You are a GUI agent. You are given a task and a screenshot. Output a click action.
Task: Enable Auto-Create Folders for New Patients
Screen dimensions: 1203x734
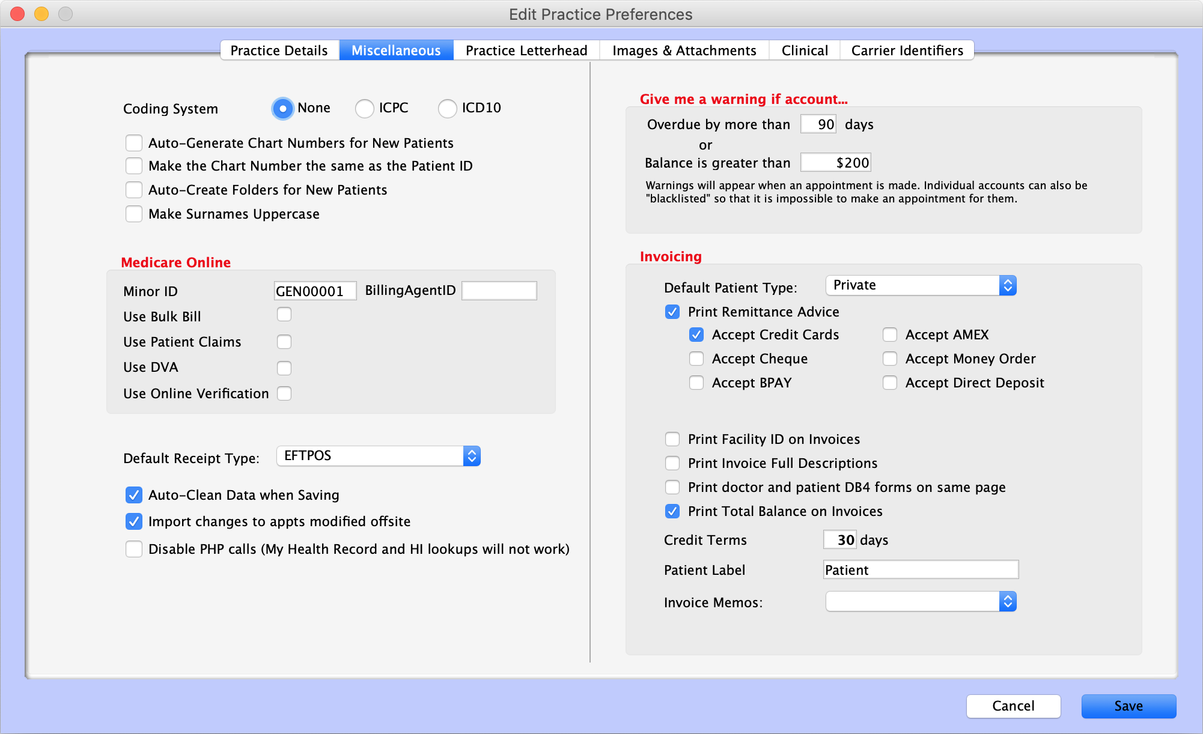[134, 190]
